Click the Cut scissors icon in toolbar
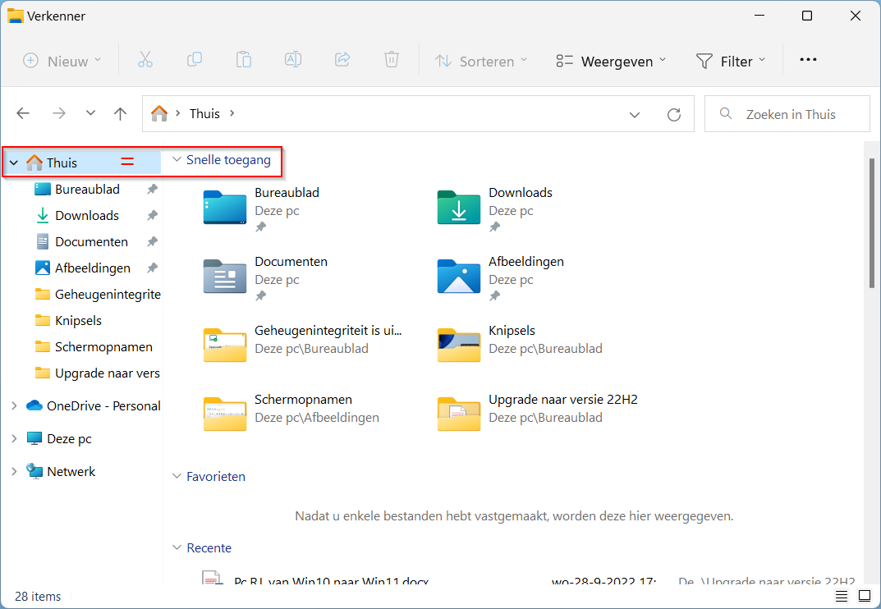 click(x=145, y=60)
